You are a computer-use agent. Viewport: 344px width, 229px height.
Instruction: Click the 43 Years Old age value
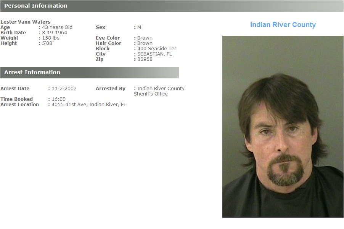click(57, 27)
